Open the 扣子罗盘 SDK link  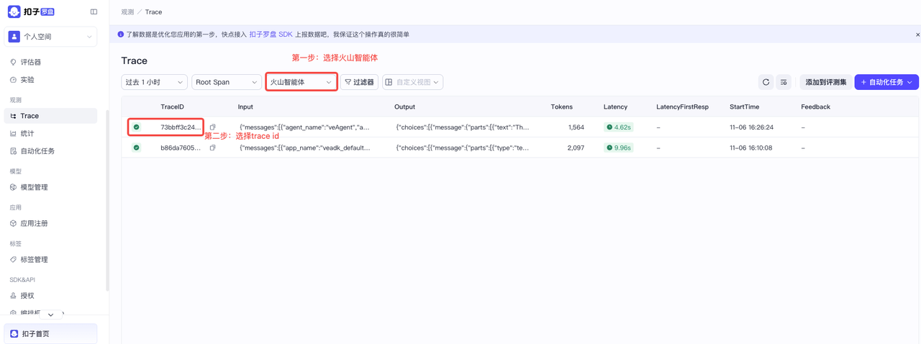tap(271, 35)
